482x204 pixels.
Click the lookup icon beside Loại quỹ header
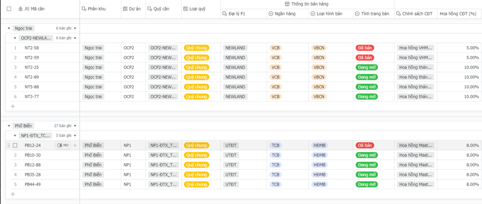[x=185, y=9]
